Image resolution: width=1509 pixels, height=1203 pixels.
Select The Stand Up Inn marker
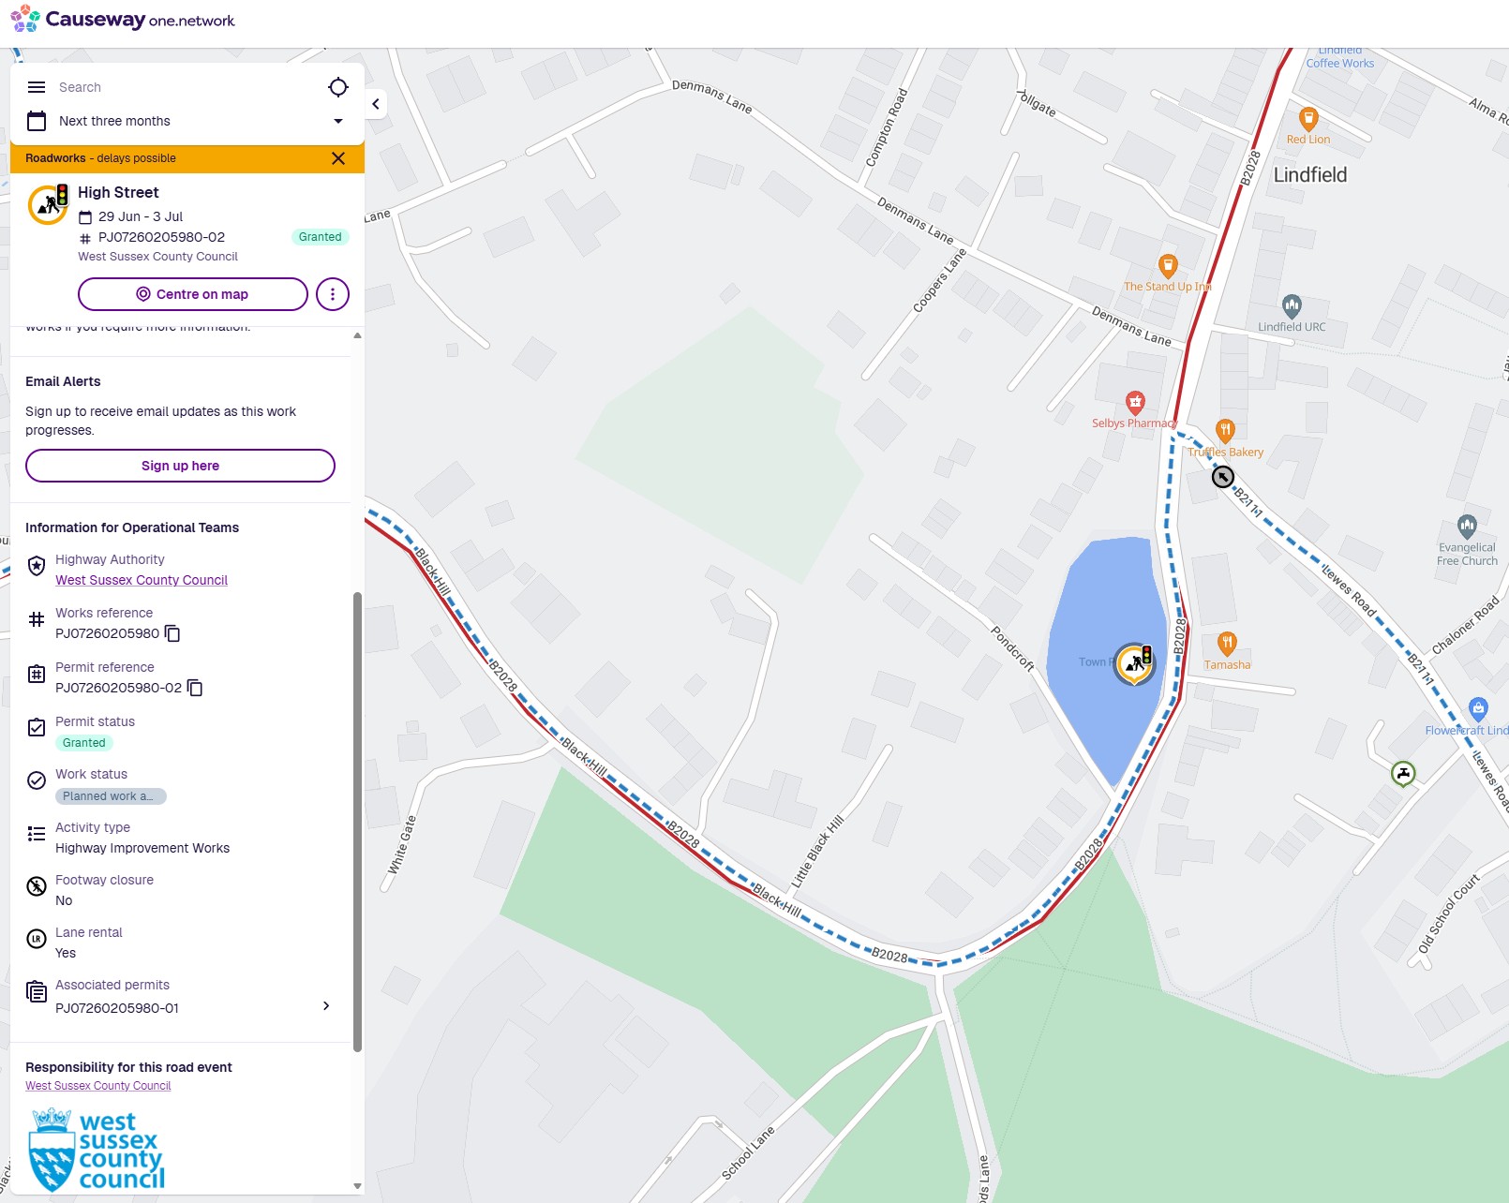tap(1168, 266)
